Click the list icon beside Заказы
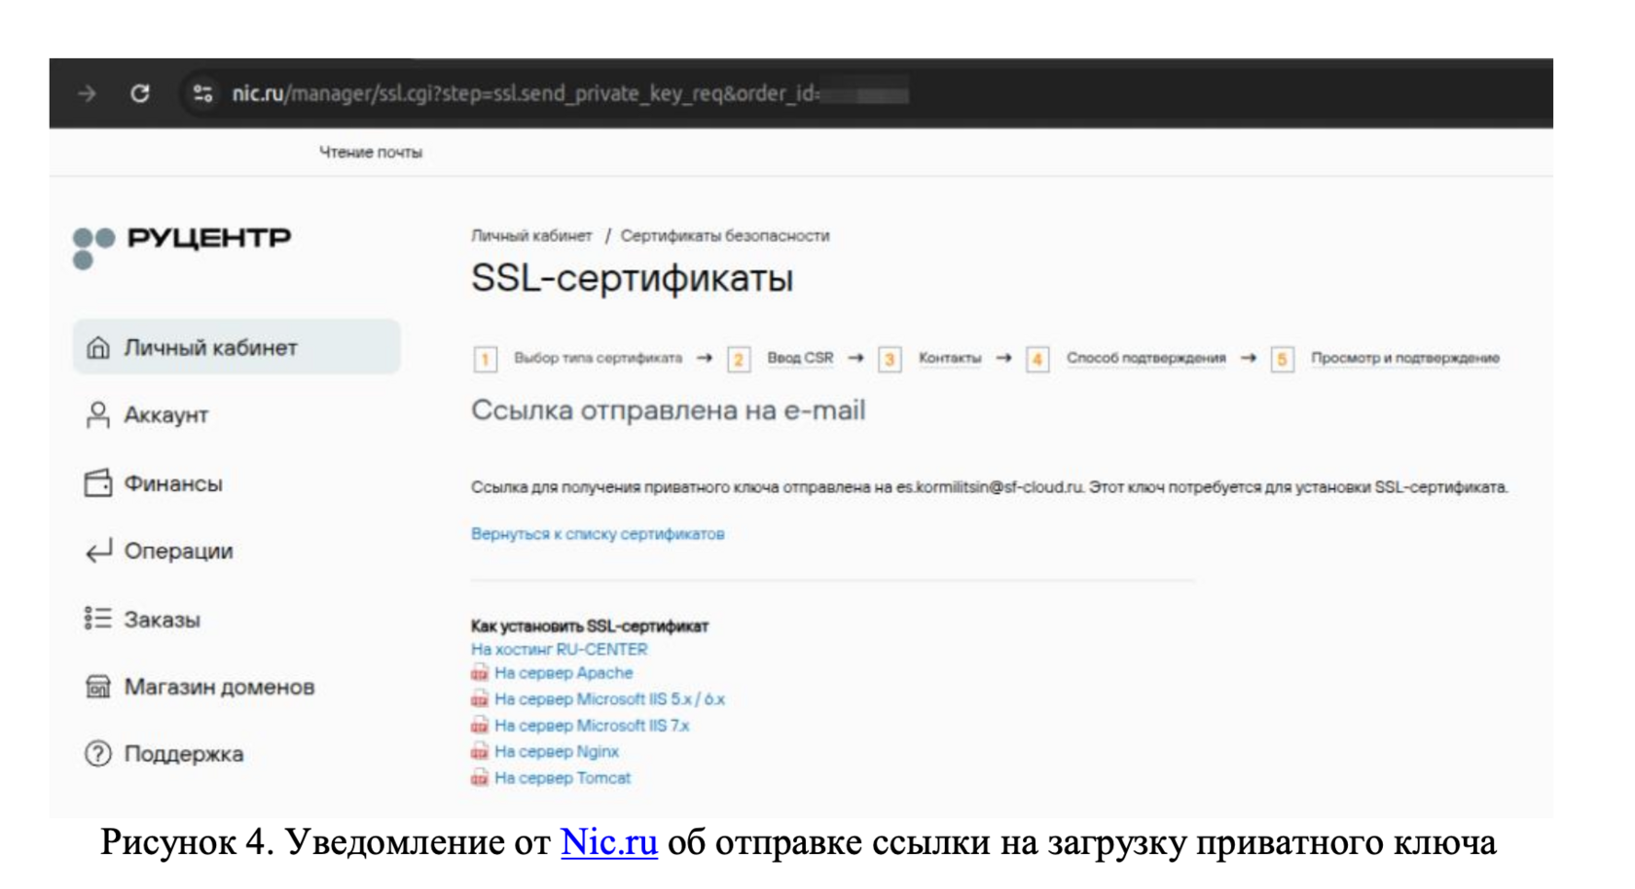 pyautogui.click(x=98, y=619)
